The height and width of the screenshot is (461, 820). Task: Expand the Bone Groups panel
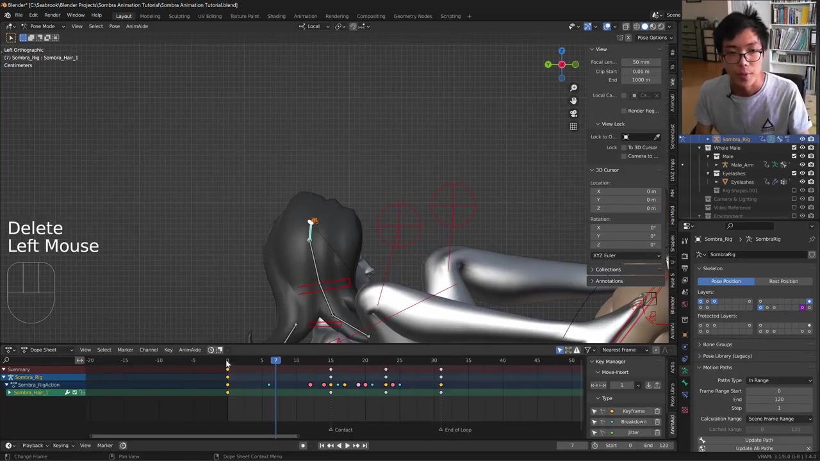[717, 344]
